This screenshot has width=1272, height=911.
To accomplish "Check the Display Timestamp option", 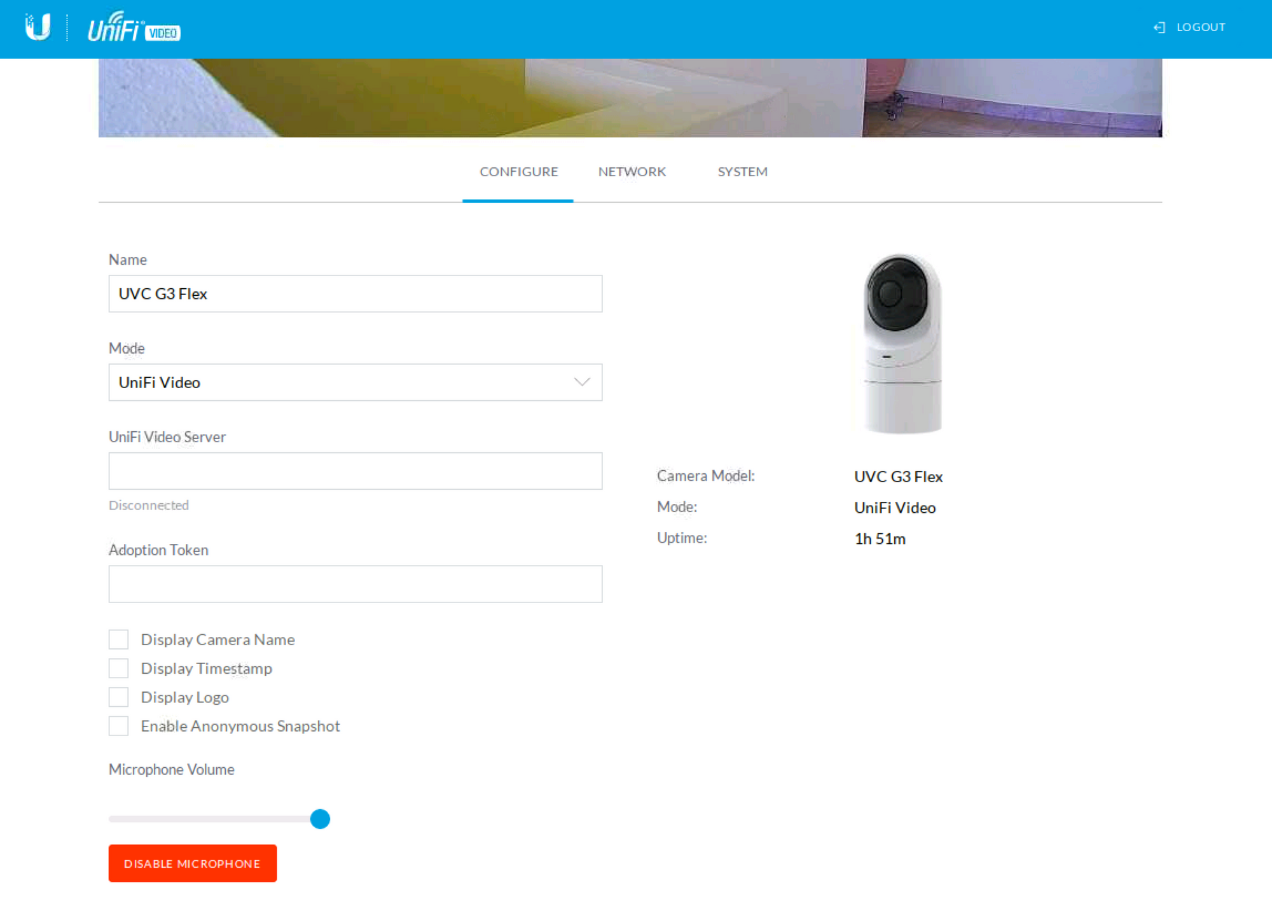I will coord(118,668).
